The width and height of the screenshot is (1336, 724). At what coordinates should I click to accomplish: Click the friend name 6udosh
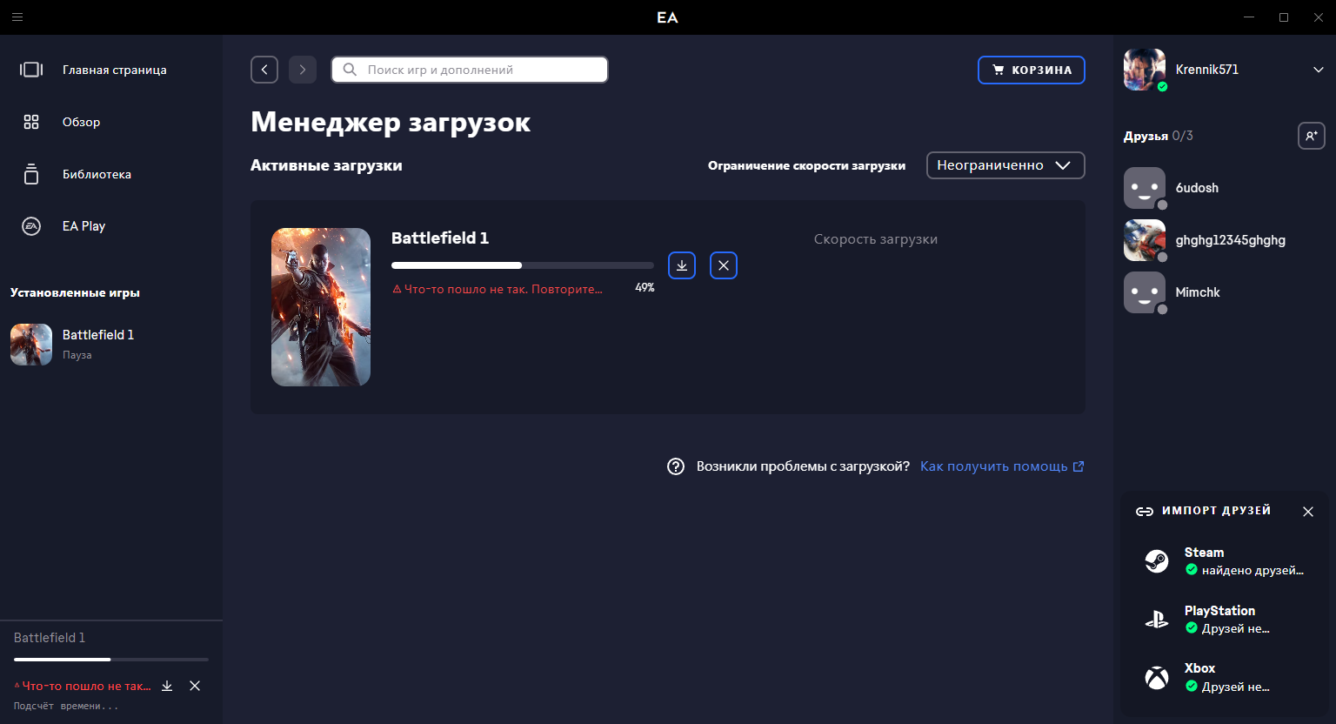[1197, 188]
